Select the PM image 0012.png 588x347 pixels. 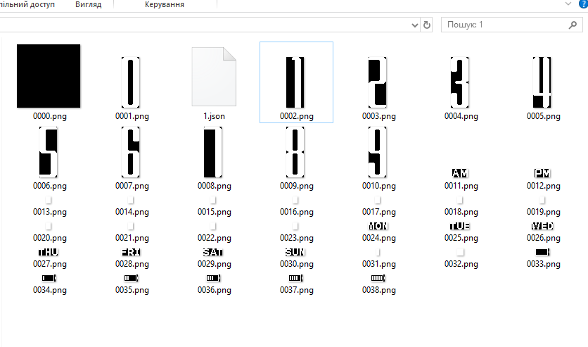[542, 173]
